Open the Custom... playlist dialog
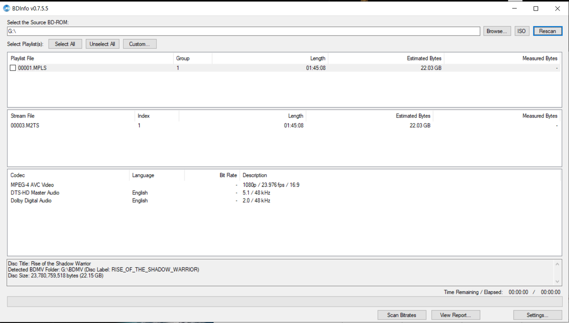 140,44
